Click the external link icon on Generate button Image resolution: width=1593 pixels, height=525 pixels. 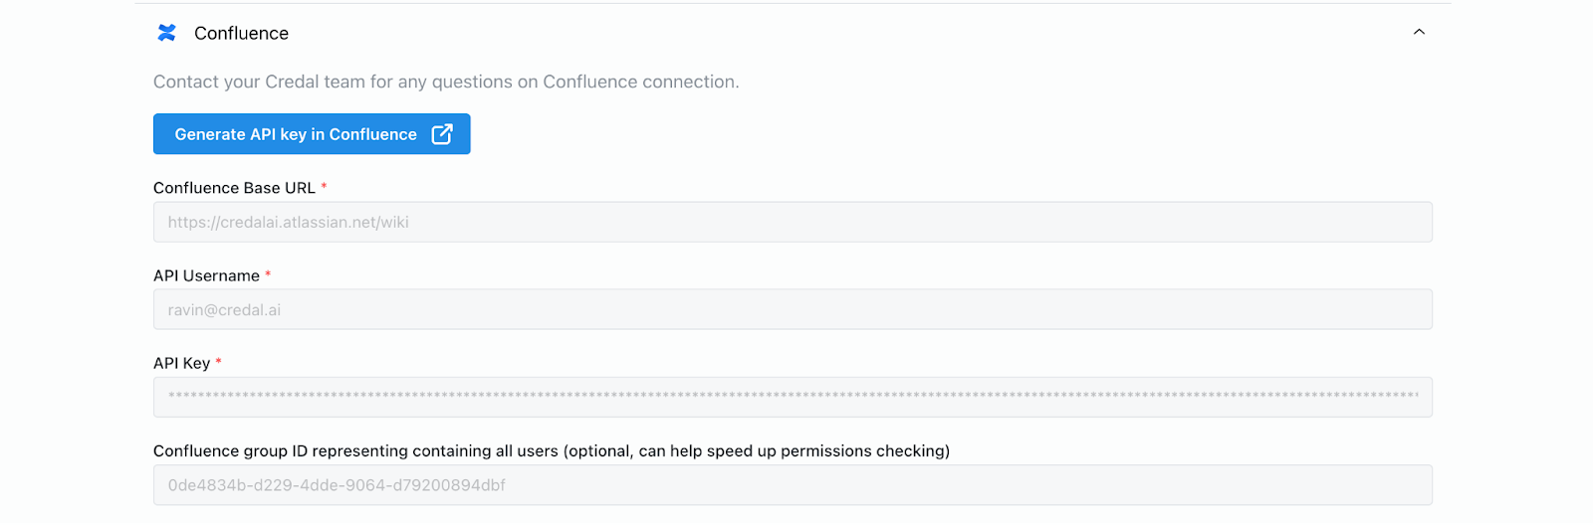(x=442, y=134)
